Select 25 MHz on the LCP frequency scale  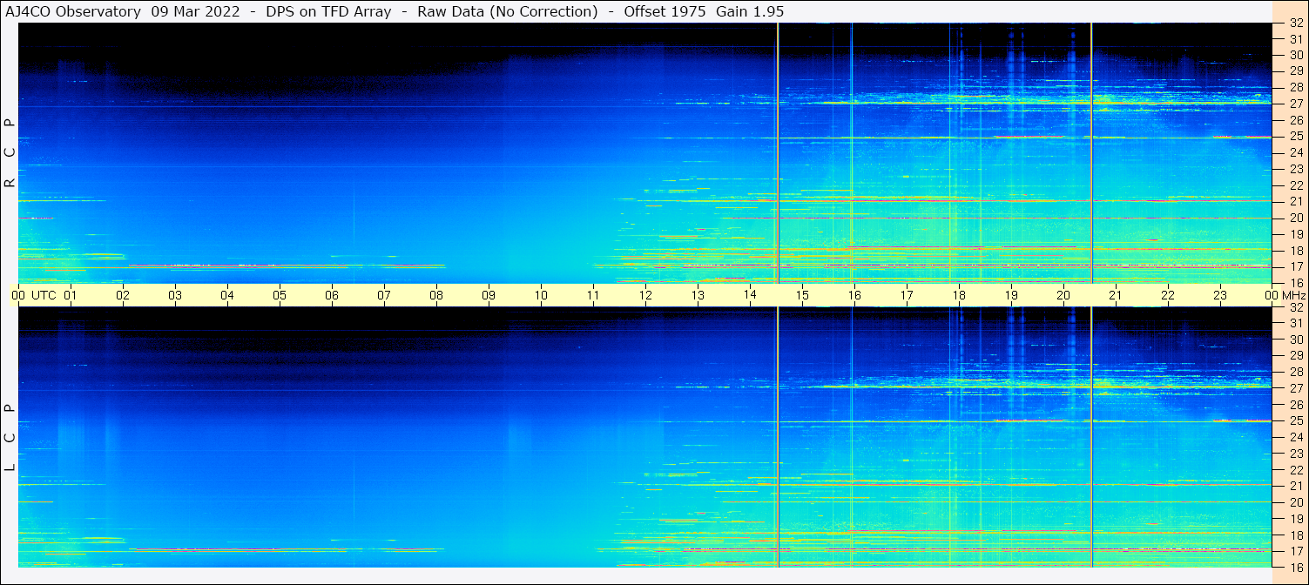1296,421
